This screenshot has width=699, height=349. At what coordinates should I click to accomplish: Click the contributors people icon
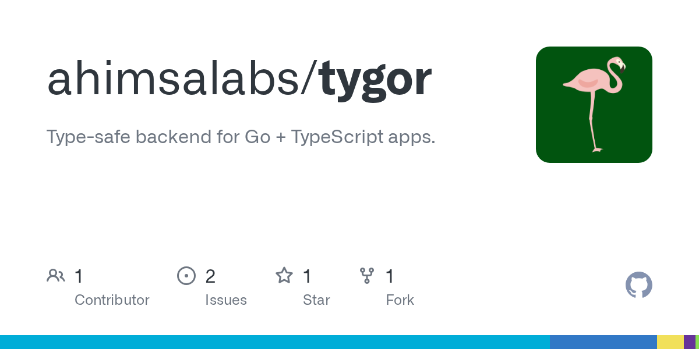[x=56, y=276]
